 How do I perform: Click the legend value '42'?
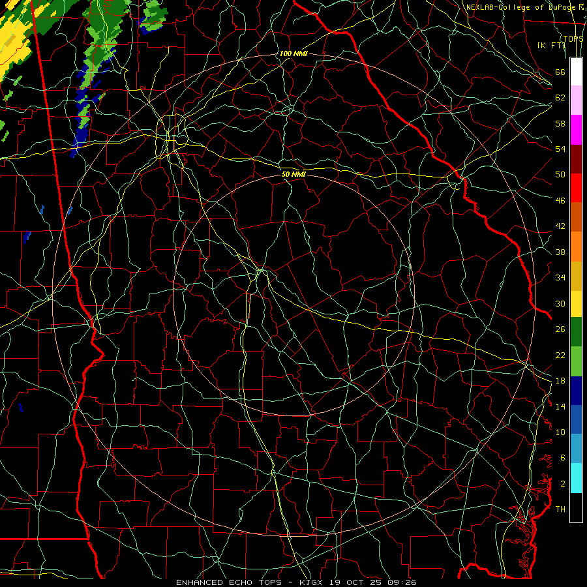coord(560,226)
